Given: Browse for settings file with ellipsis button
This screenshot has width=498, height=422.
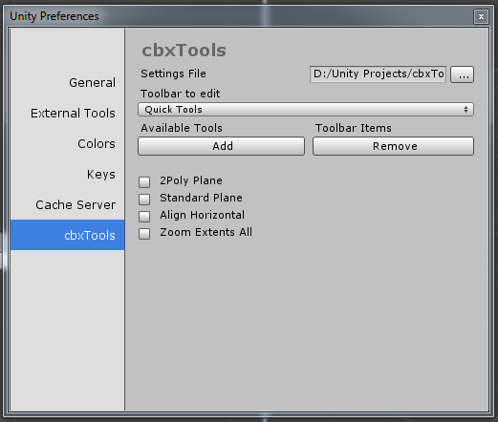Looking at the screenshot, I should 462,74.
